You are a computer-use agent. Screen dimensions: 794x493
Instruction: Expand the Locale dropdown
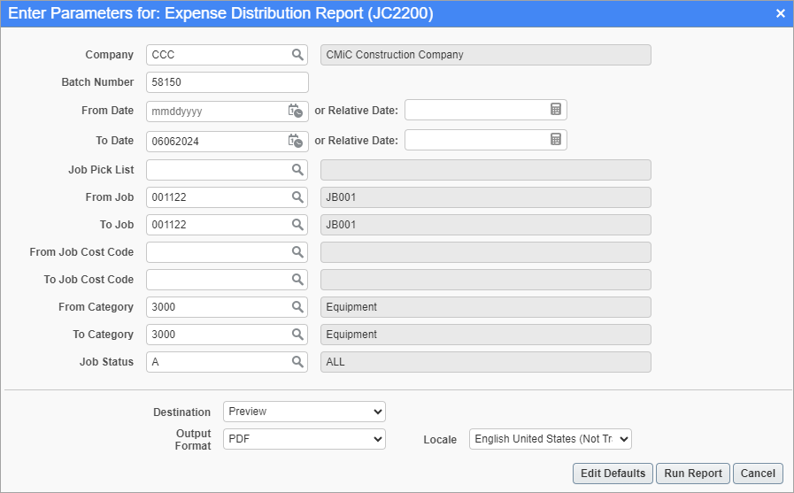[x=551, y=439]
